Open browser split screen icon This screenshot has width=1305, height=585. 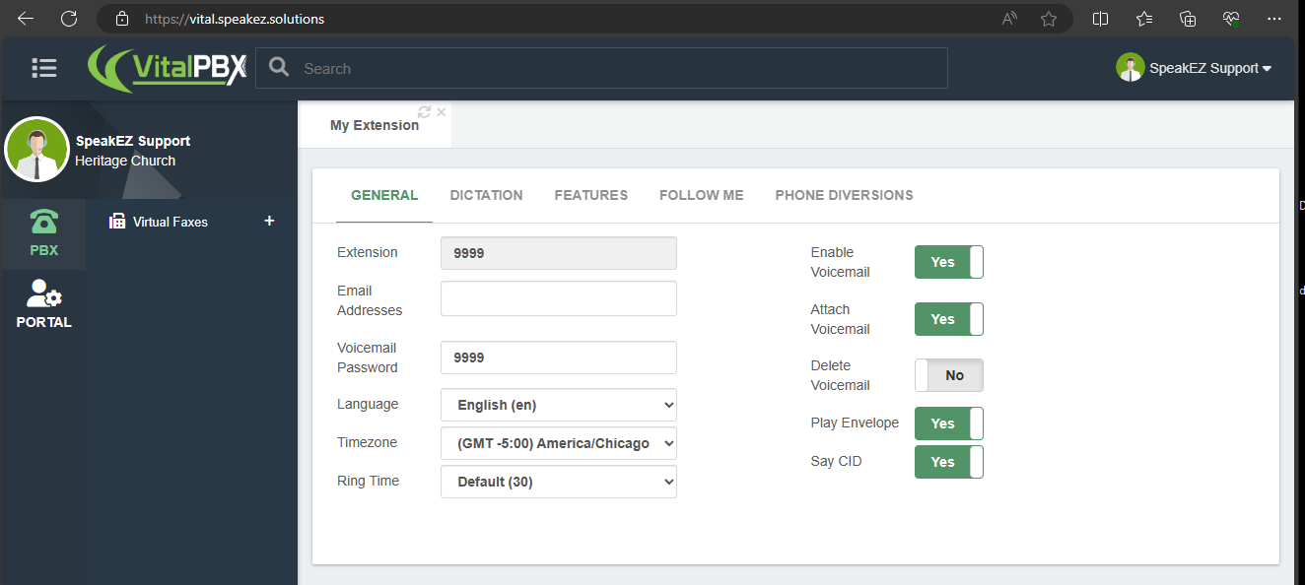tap(1101, 19)
